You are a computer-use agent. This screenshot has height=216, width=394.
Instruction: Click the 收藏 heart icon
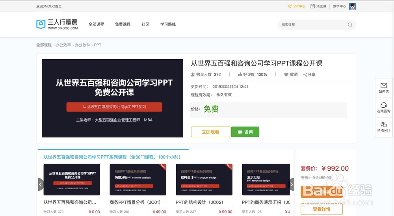click(x=286, y=74)
